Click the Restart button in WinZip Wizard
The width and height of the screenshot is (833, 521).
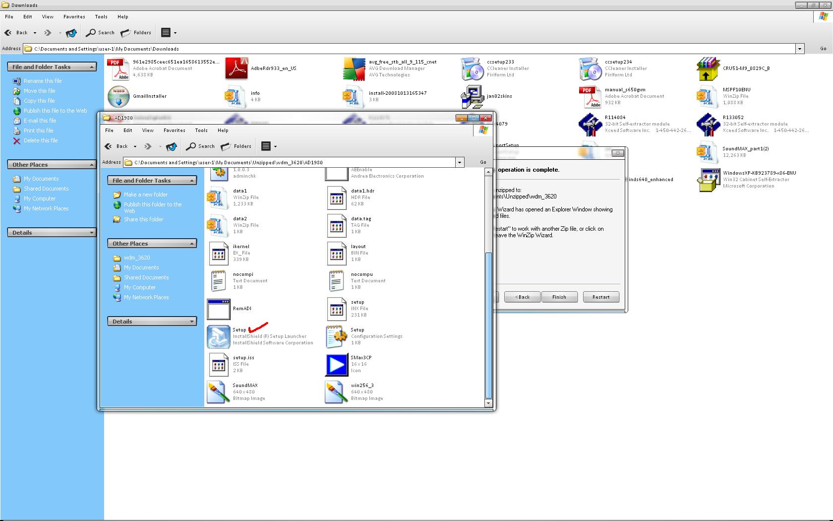coord(600,297)
